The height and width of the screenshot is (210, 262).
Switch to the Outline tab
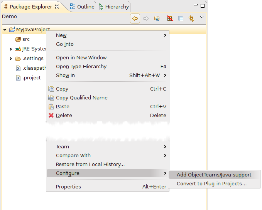coord(82,7)
